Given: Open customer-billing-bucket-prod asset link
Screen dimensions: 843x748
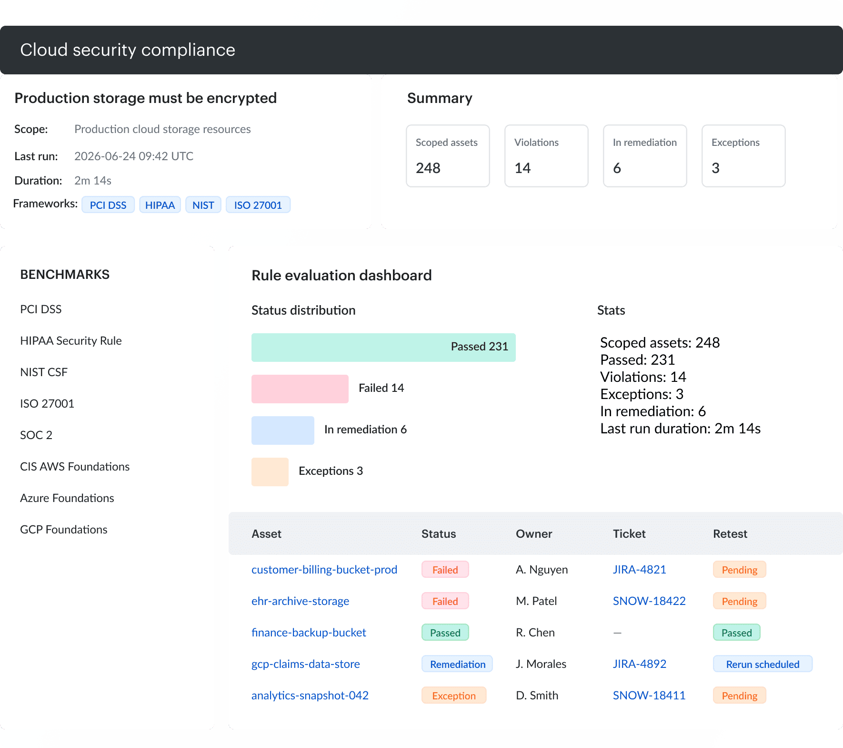Looking at the screenshot, I should tap(324, 570).
